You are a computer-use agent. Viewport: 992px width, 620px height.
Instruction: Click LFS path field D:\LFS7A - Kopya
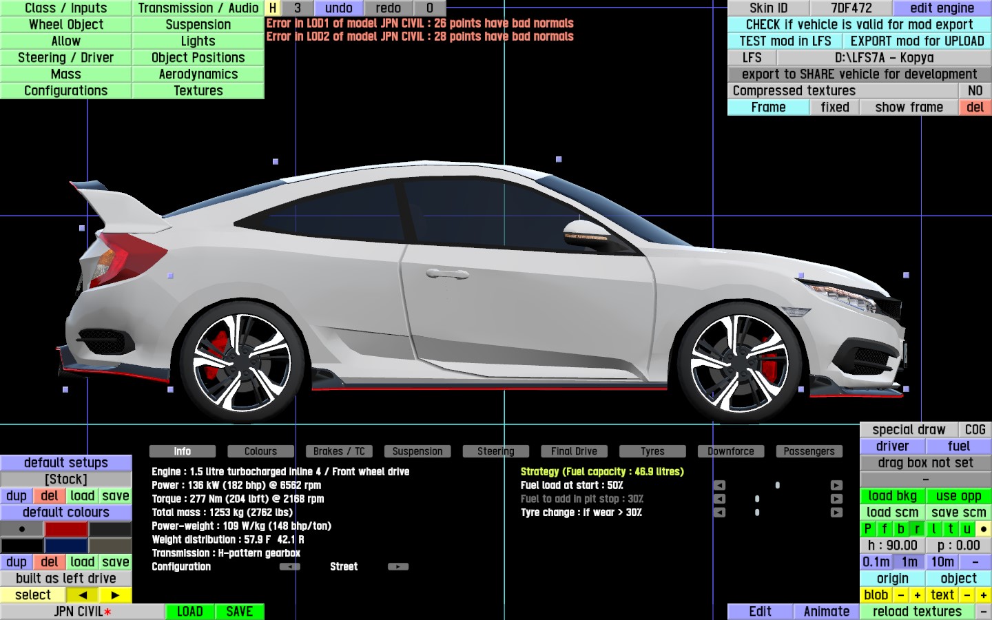tap(885, 58)
